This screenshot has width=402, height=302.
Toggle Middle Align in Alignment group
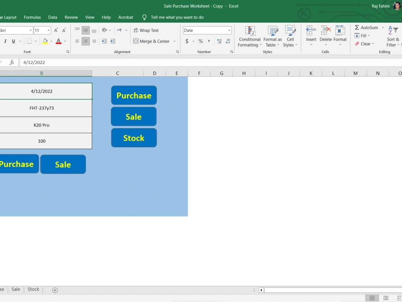86,30
